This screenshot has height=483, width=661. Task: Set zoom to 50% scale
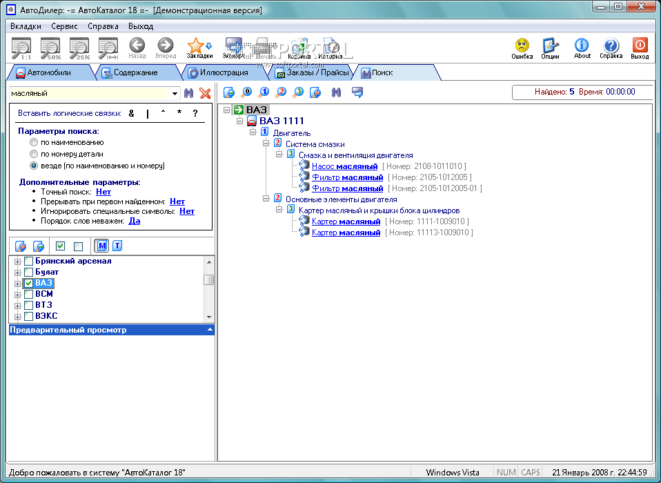click(x=50, y=48)
